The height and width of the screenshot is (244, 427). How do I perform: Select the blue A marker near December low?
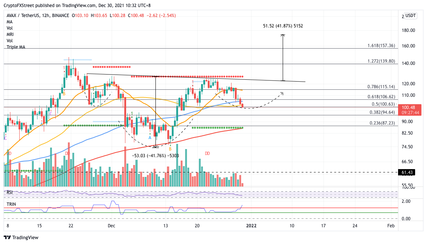coord(150,138)
